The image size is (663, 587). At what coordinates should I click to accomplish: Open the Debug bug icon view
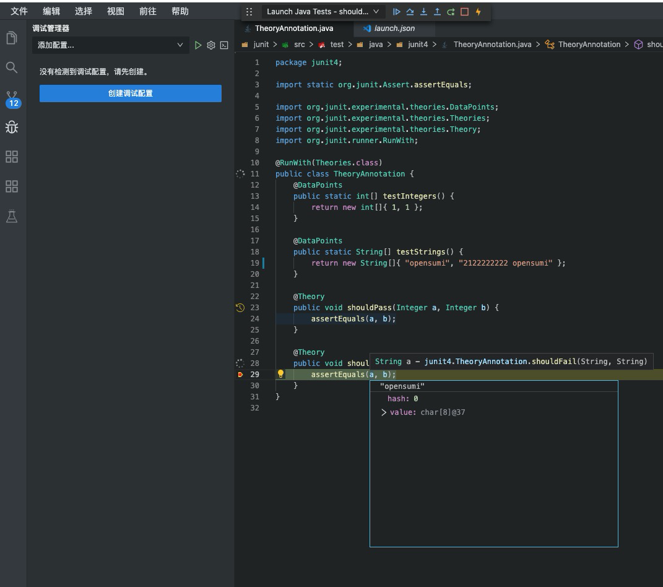coord(12,127)
